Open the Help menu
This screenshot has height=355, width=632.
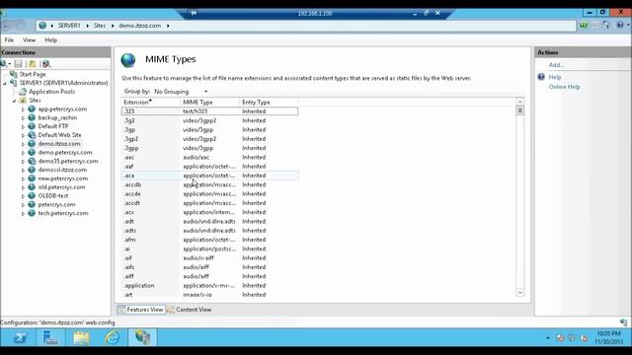tap(50, 39)
